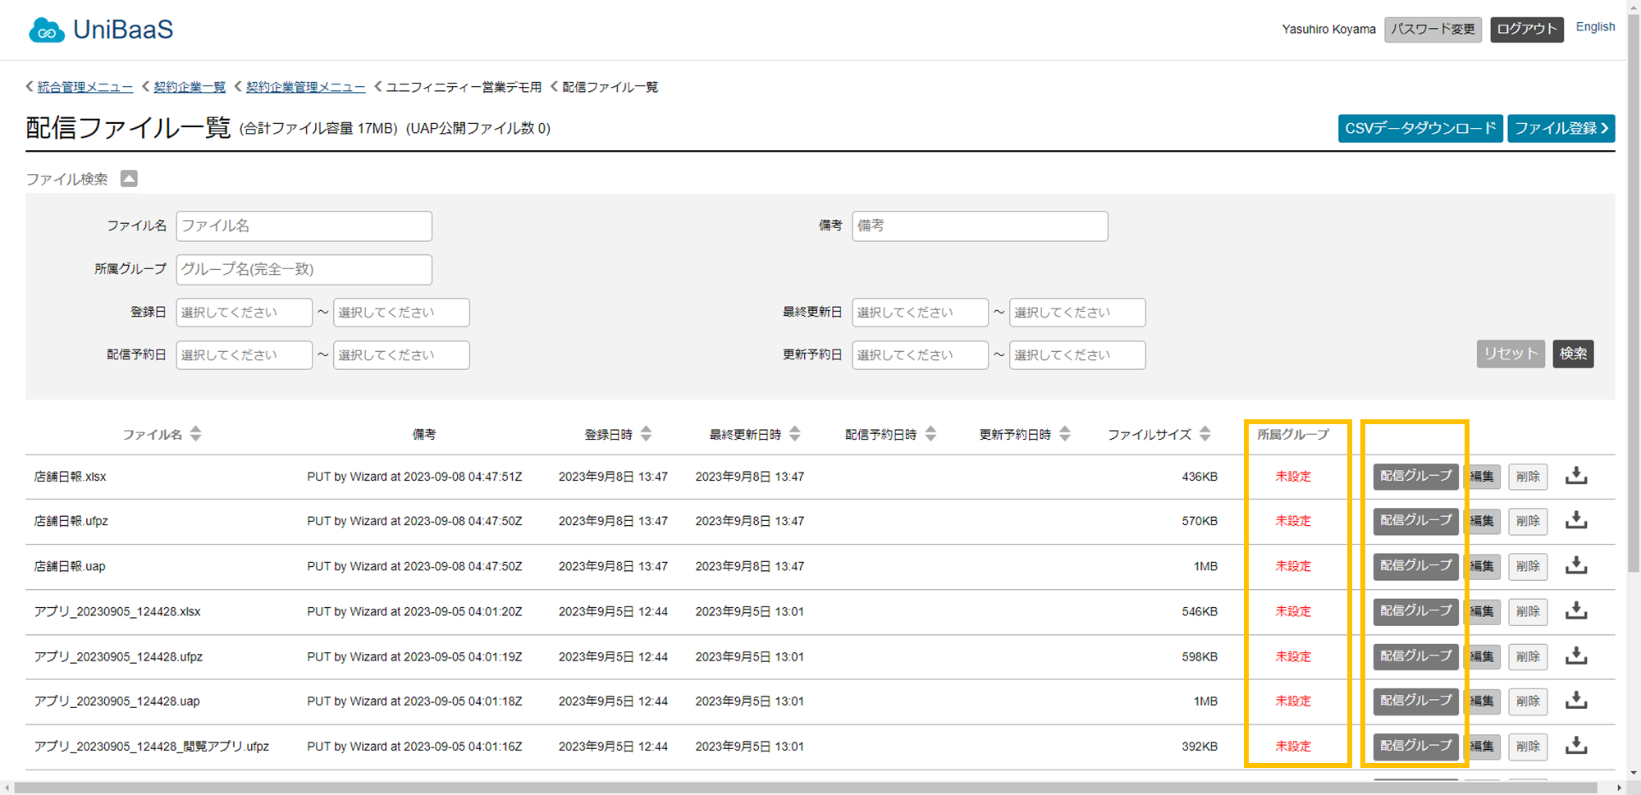Download the 閲覧アプリ.ufpz file in the last row
This screenshot has width=1641, height=795.
(1575, 745)
